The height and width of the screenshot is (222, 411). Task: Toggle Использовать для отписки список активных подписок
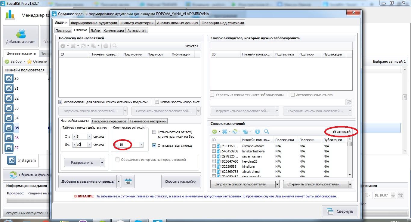coord(60,102)
